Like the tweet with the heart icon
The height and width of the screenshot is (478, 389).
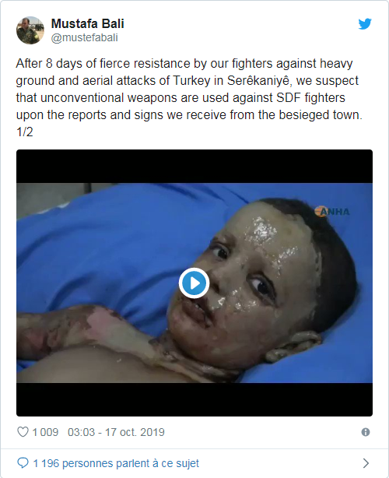tap(23, 432)
